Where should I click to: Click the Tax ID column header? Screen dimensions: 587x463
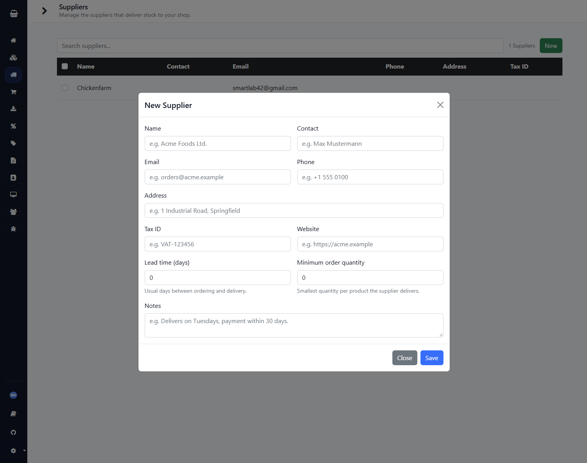point(519,66)
